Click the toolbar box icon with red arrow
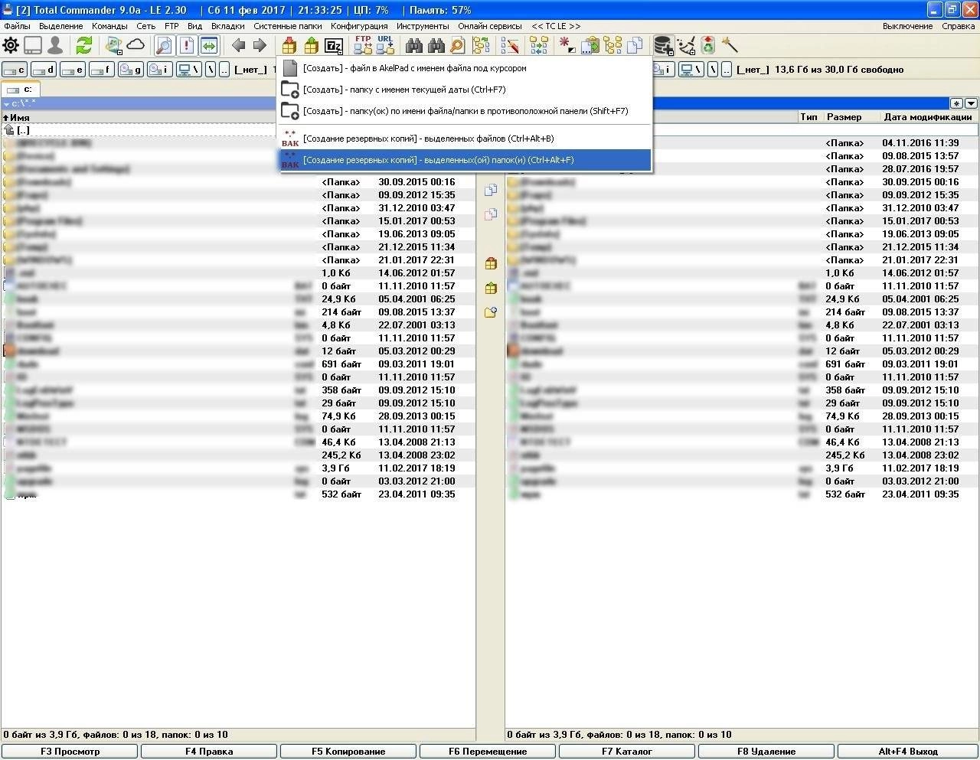Viewport: 980px width, 760px height. coord(289,46)
